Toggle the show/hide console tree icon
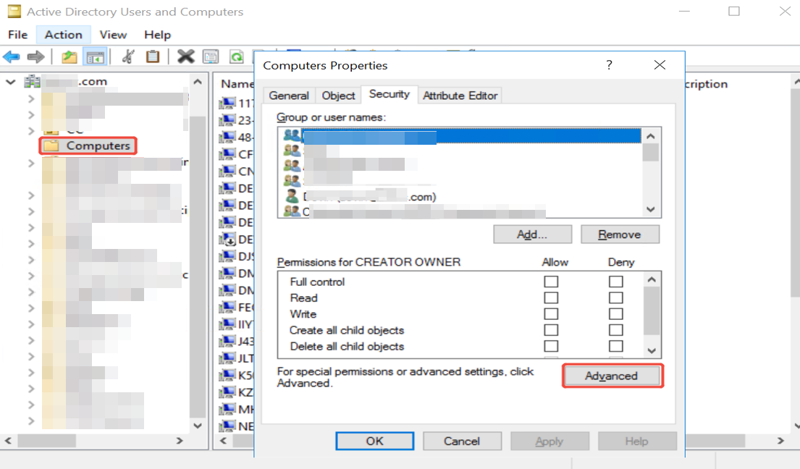Image resolution: width=800 pixels, height=469 pixels. 95,56
